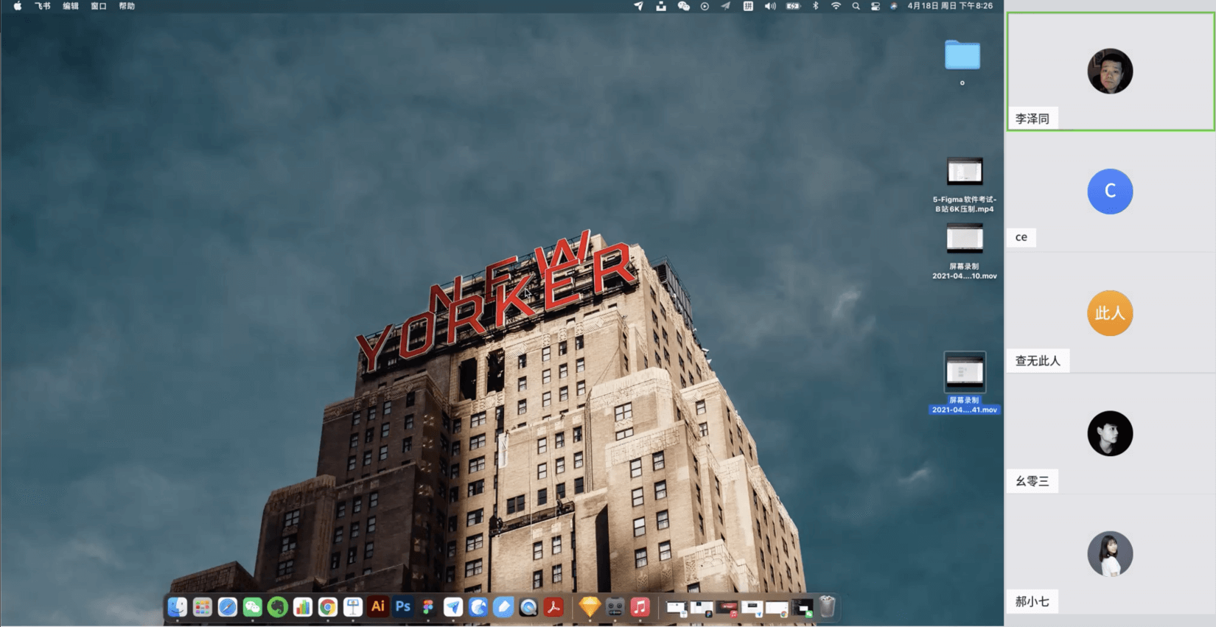Click 幺零三's participant avatar
The width and height of the screenshot is (1216, 627).
(x=1110, y=433)
